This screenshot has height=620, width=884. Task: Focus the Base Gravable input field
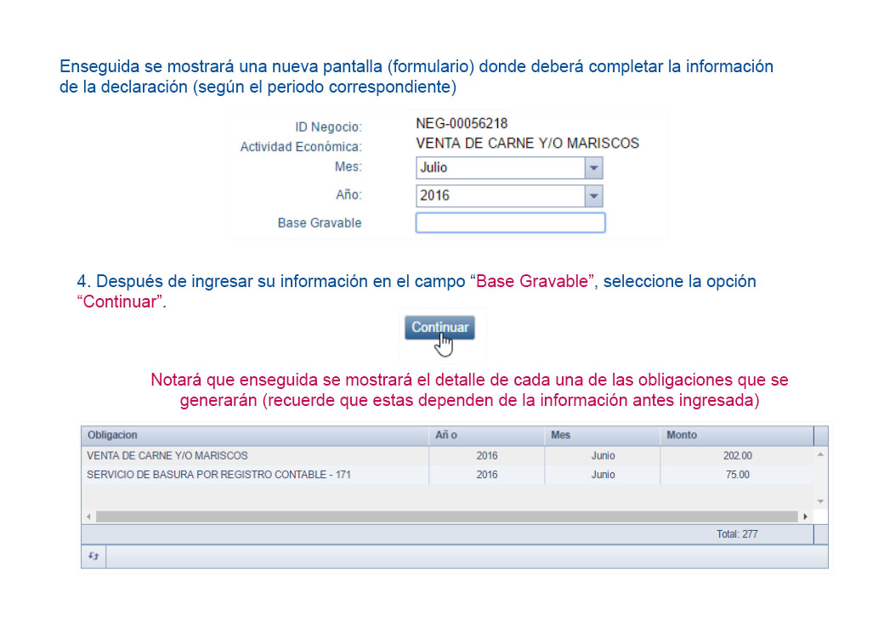[510, 223]
